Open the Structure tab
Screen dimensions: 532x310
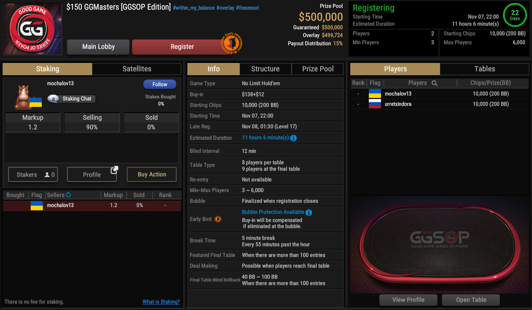point(265,69)
